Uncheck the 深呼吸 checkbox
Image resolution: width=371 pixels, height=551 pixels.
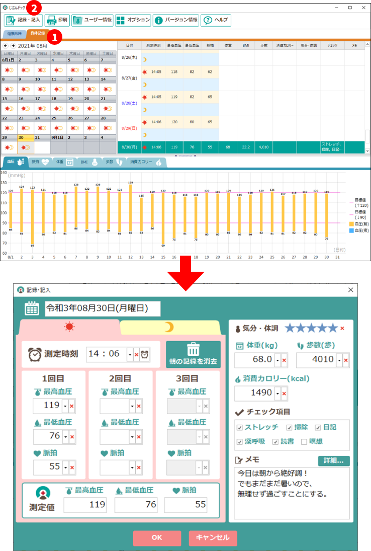240,442
